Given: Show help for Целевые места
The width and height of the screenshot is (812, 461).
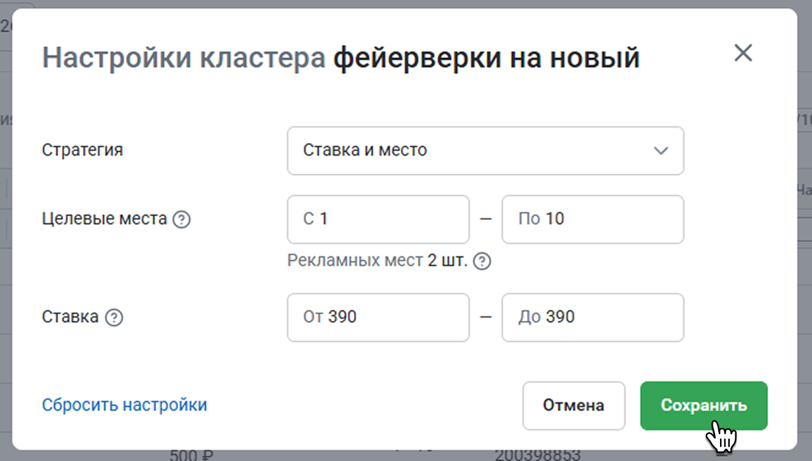Looking at the screenshot, I should click(181, 219).
